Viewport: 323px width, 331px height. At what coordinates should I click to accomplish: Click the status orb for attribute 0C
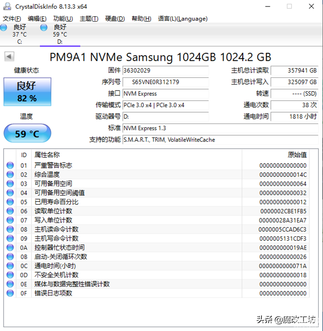[10, 266]
